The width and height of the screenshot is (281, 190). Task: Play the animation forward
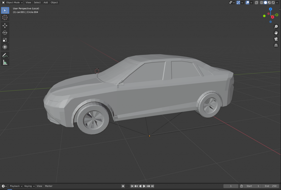[144, 186]
